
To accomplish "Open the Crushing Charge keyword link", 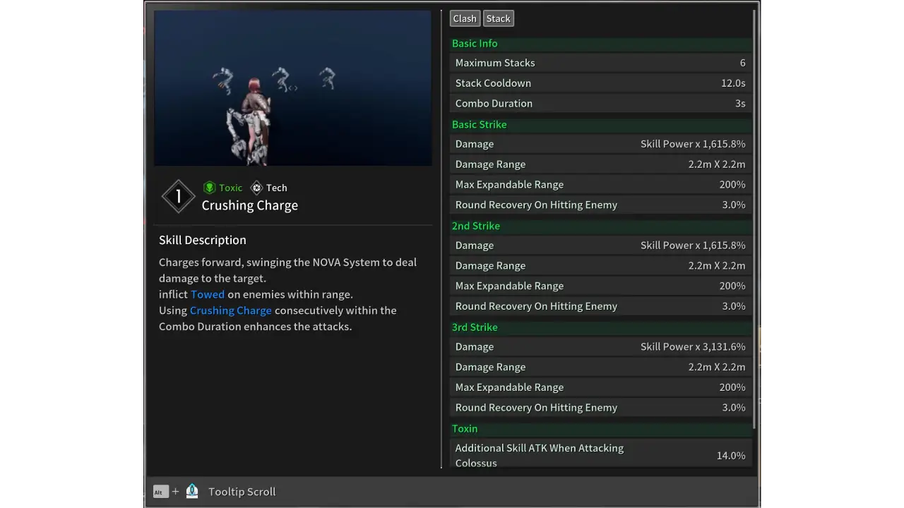I will (230, 310).
